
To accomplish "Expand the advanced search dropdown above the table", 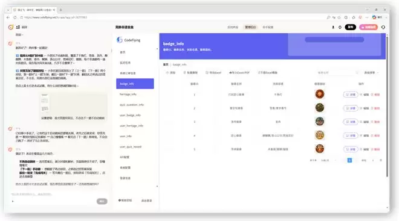I will click(371, 73).
